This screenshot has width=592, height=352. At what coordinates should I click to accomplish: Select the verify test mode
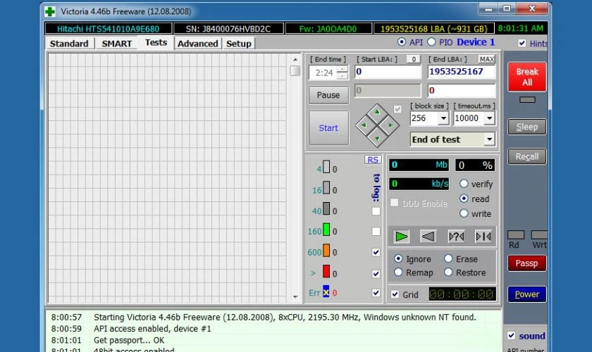pos(464,184)
